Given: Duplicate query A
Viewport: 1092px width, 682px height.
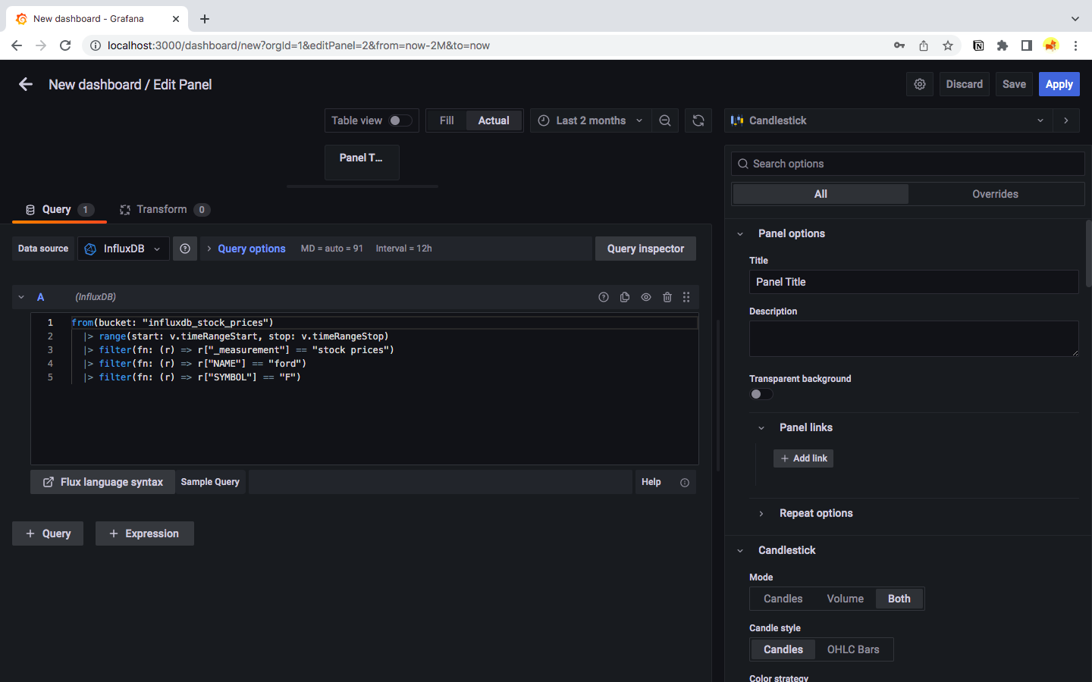Looking at the screenshot, I should pos(625,297).
